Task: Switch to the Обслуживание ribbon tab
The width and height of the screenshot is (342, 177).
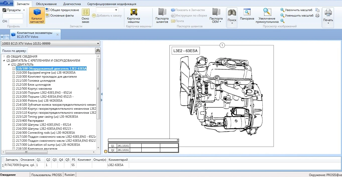Action: [x=46, y=4]
